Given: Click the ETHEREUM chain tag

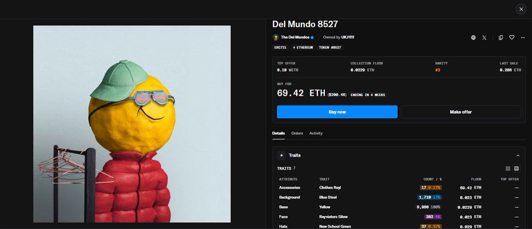Looking at the screenshot, I should coord(302,47).
